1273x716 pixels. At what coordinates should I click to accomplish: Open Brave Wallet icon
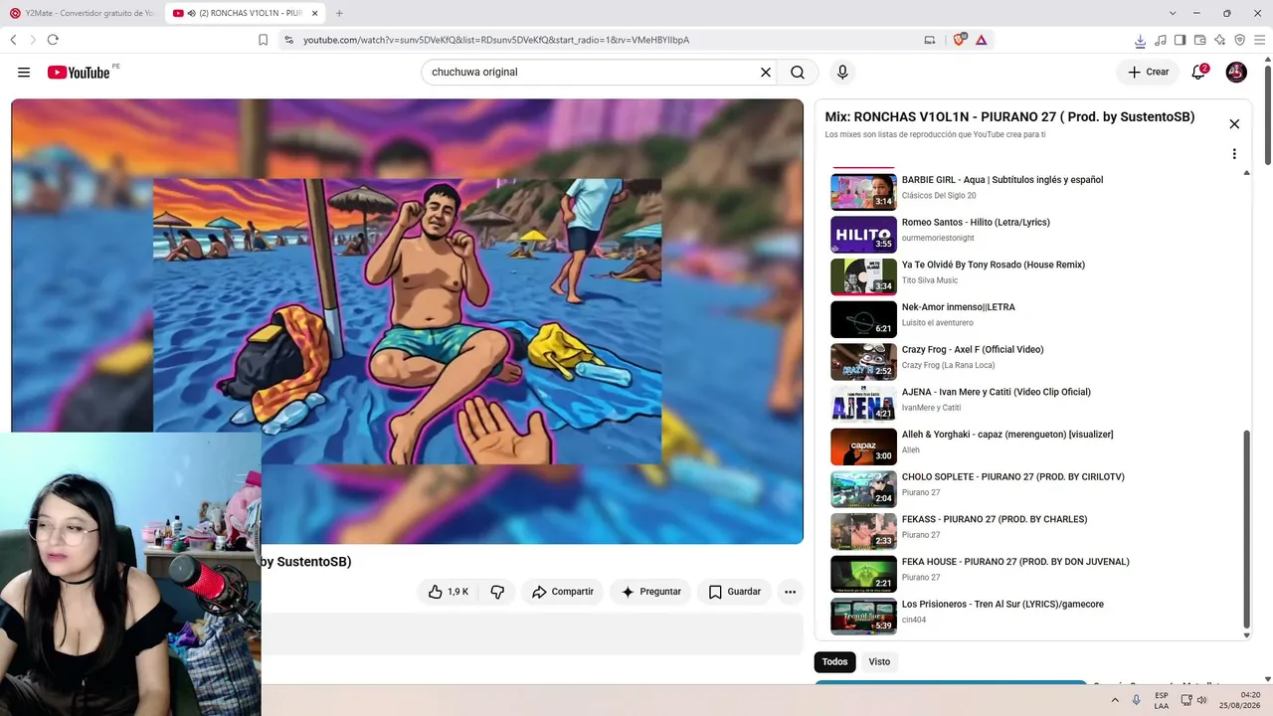click(x=1199, y=40)
